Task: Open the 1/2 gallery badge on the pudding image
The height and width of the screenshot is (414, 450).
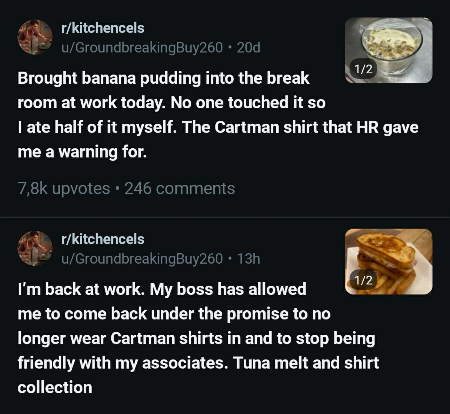Action: [361, 70]
